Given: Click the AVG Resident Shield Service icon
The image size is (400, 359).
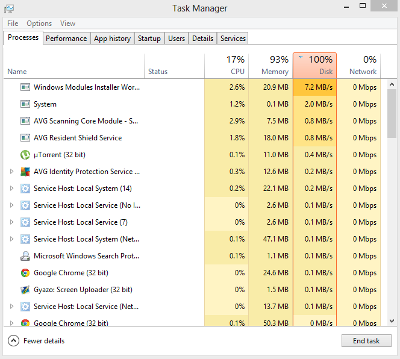Looking at the screenshot, I should tap(25, 138).
